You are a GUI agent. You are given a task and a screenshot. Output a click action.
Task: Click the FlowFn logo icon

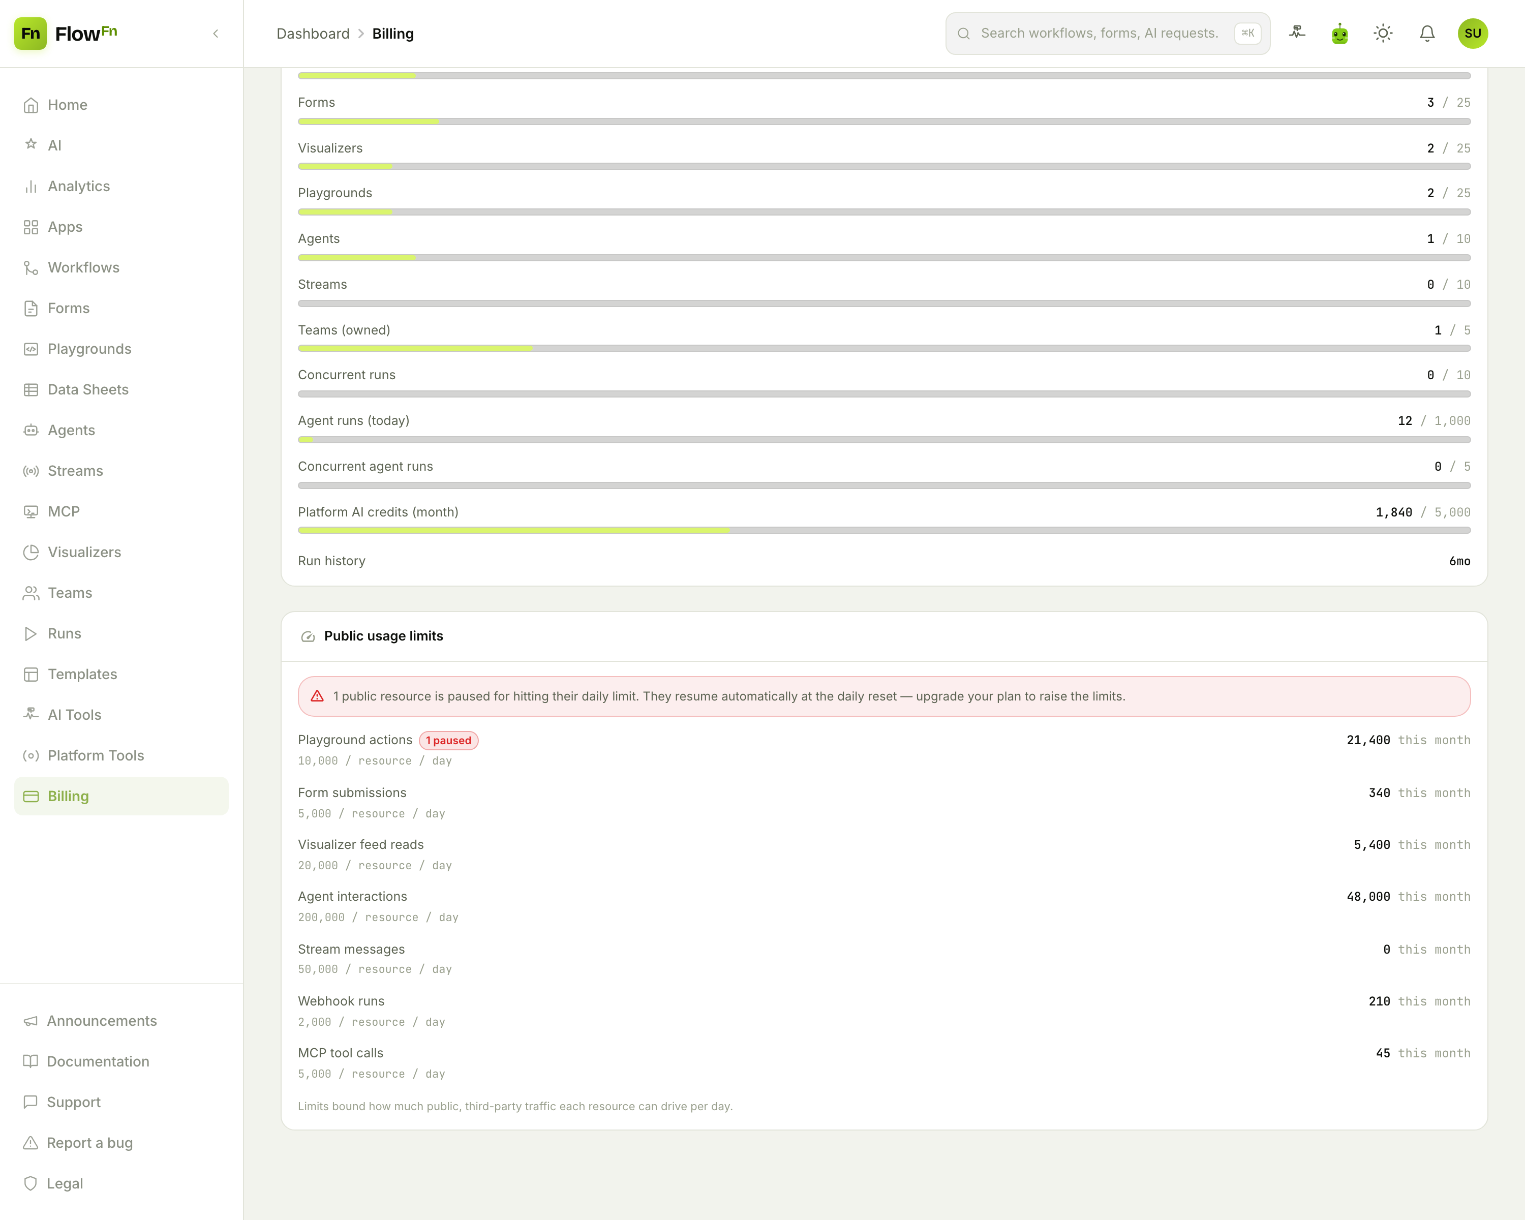tap(30, 33)
